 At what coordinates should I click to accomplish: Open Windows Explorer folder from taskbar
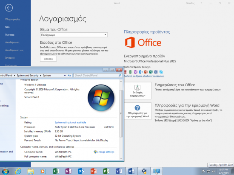pos(31,171)
